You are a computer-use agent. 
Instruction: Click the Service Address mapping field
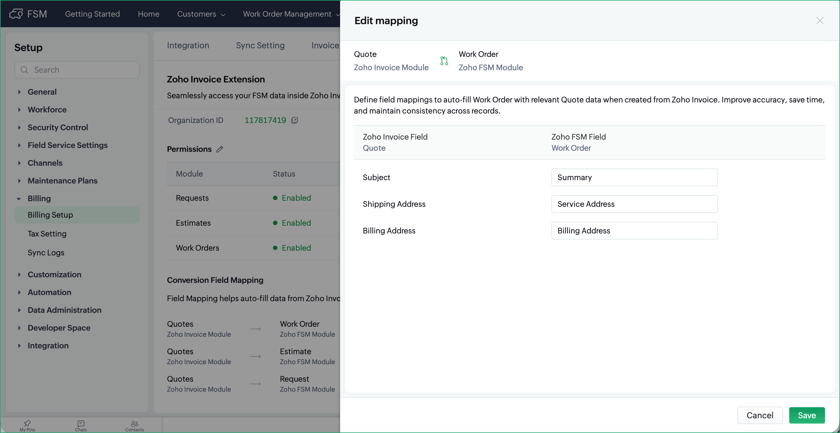coord(634,204)
